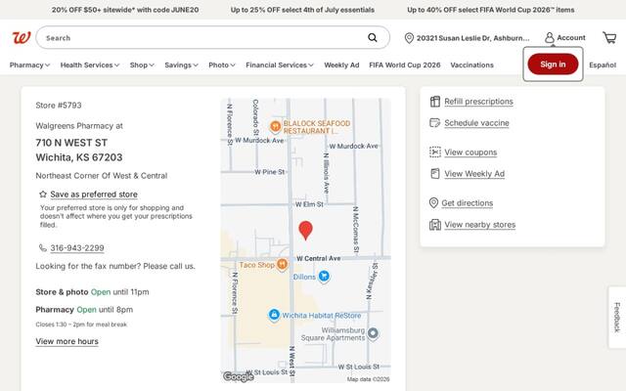
Task: Click the nearby stores building icon
Action: [434, 225]
